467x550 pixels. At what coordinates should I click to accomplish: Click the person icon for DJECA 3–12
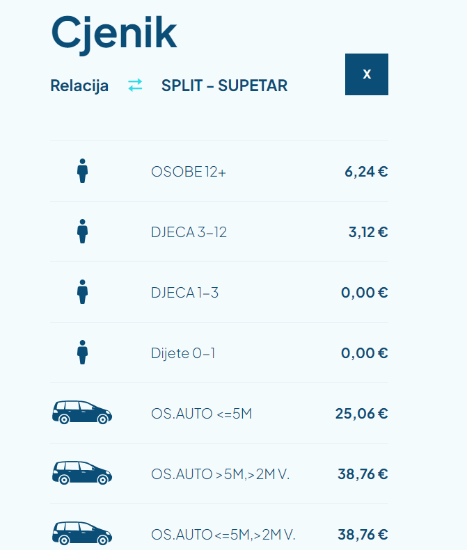(x=82, y=232)
